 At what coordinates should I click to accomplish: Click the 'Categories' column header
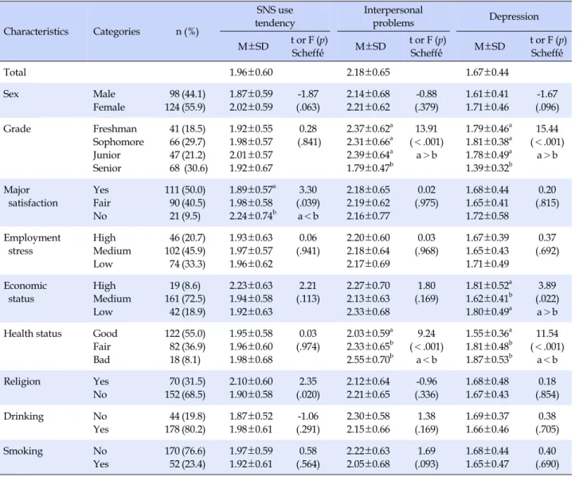(x=116, y=31)
